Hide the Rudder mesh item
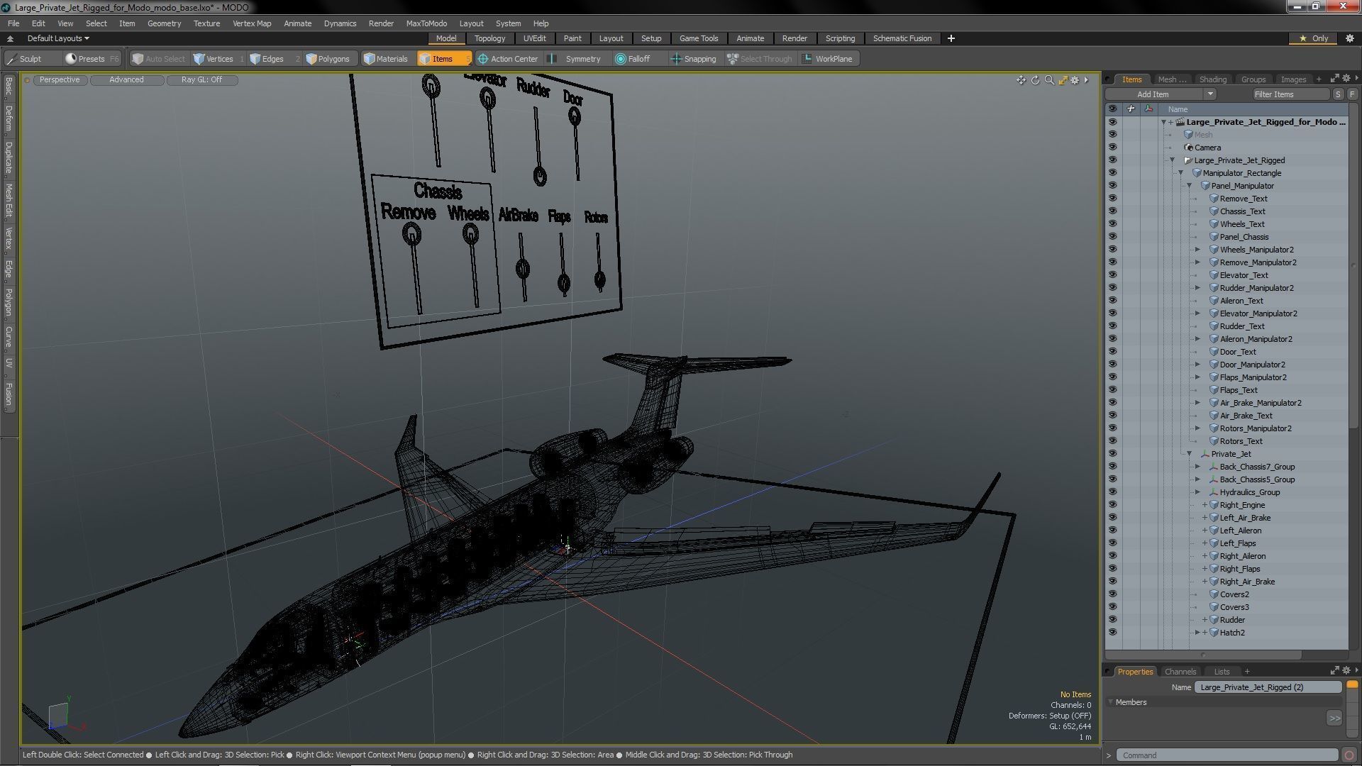The width and height of the screenshot is (1362, 766). coord(1112,620)
